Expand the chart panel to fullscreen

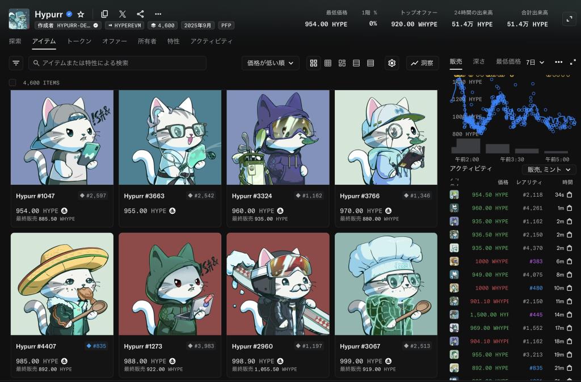[572, 62]
